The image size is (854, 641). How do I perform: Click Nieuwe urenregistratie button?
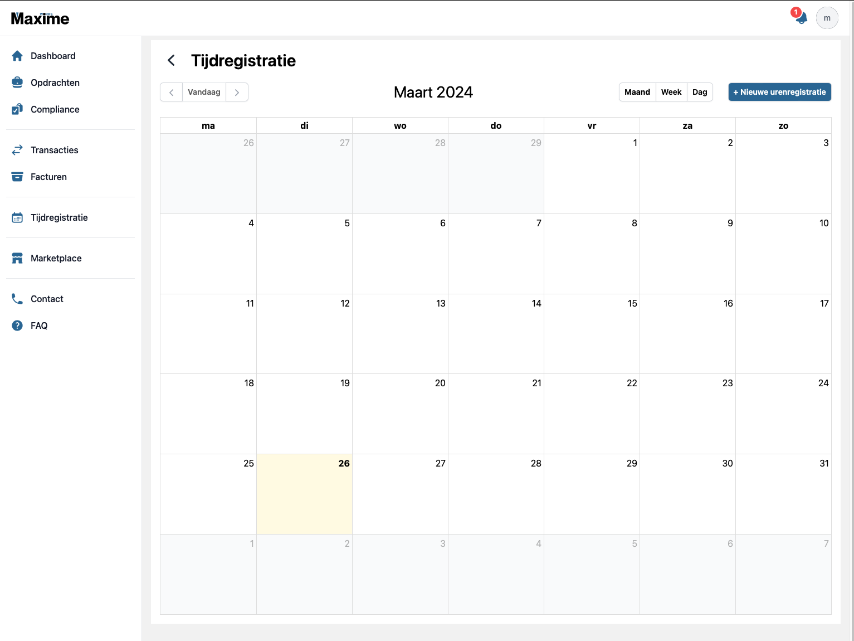pos(780,92)
